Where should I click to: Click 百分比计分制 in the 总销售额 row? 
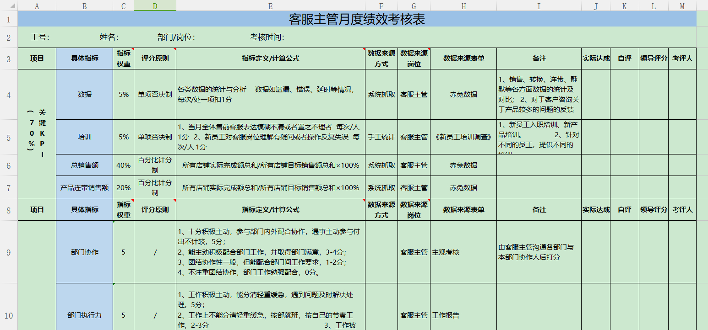tap(155, 165)
